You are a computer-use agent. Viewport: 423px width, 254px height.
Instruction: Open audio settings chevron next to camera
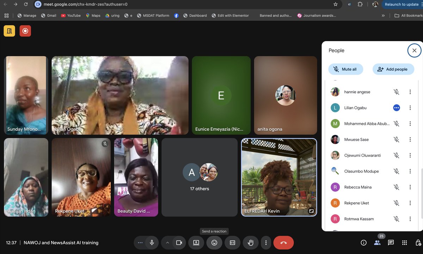[167, 243]
